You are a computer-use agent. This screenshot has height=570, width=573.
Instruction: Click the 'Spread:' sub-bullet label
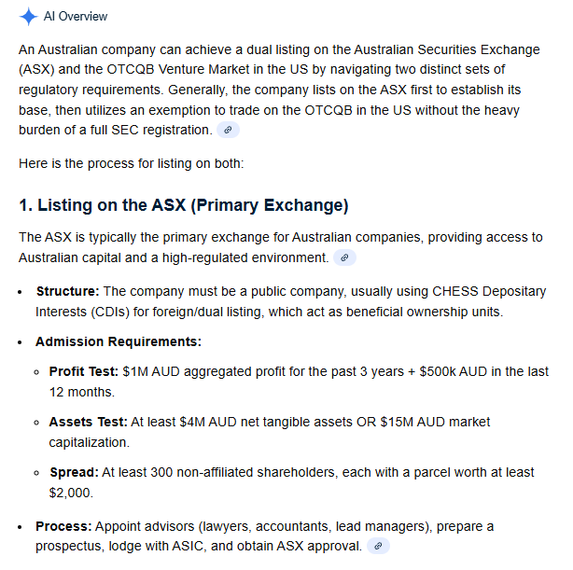(x=73, y=472)
